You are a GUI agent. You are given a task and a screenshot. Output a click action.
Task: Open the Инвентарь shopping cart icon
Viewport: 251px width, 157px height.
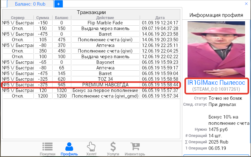(x=135, y=147)
